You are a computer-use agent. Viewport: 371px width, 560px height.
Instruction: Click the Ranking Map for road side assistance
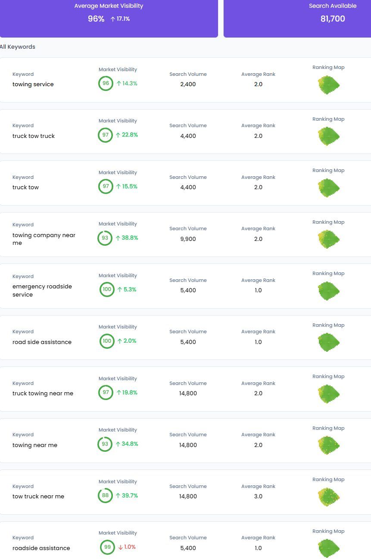(329, 342)
